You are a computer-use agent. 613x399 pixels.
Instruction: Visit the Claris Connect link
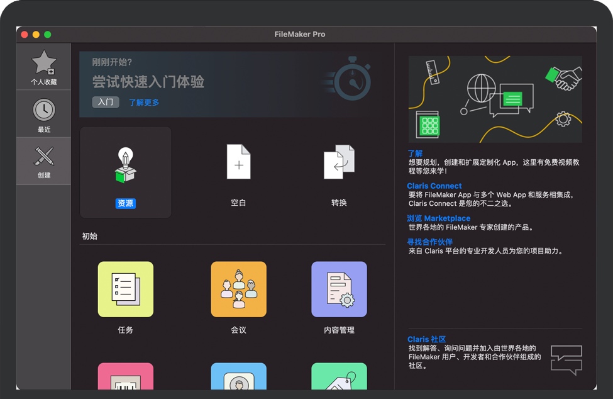[x=434, y=186]
